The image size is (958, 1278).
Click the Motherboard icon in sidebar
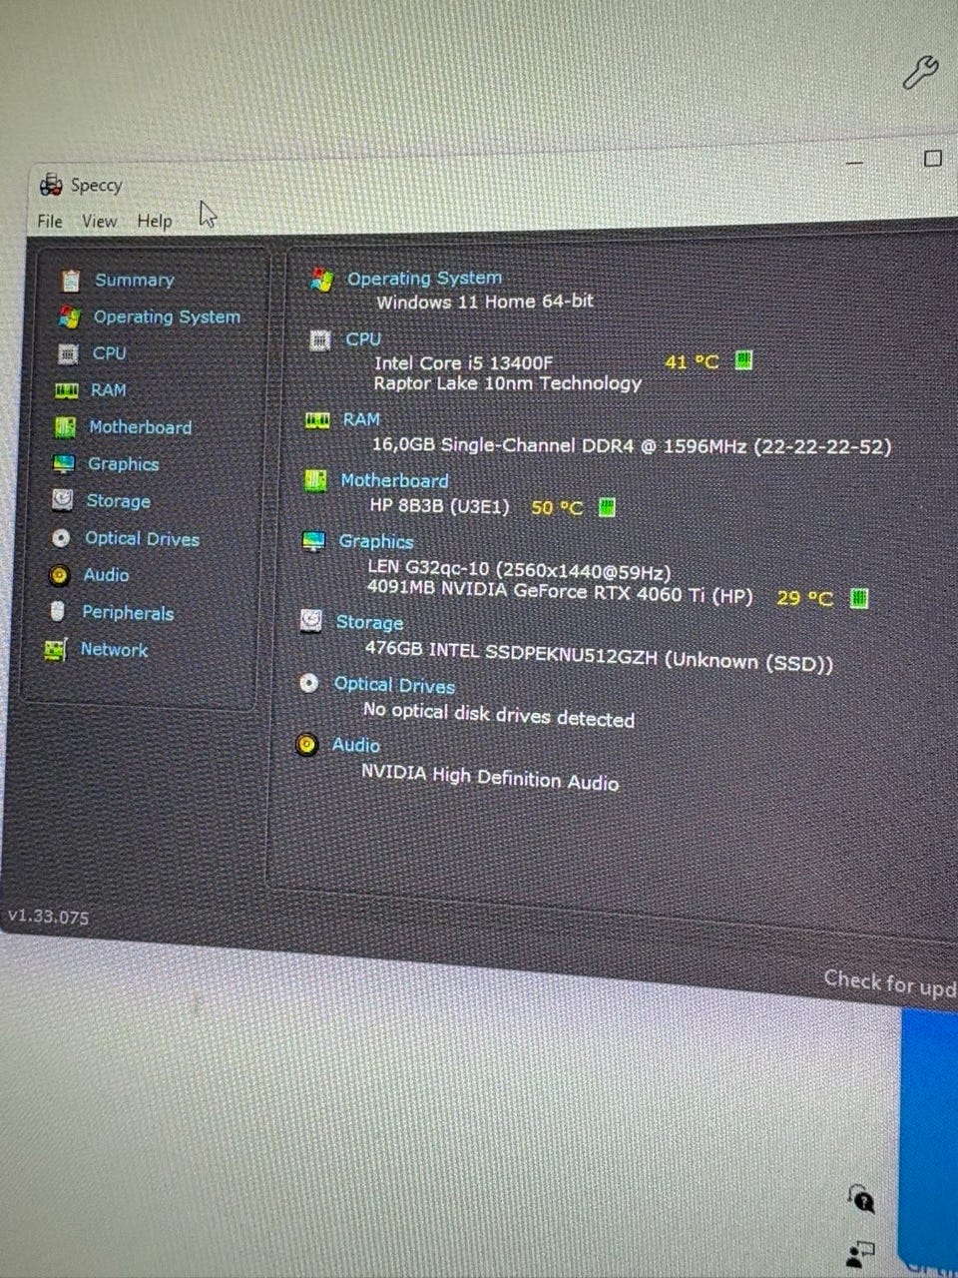(65, 427)
